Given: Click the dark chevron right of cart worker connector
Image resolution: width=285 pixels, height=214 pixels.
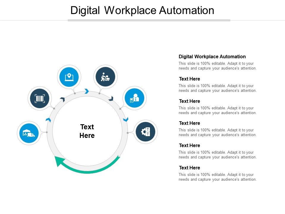Looking at the screenshot, I should pos(111,99).
